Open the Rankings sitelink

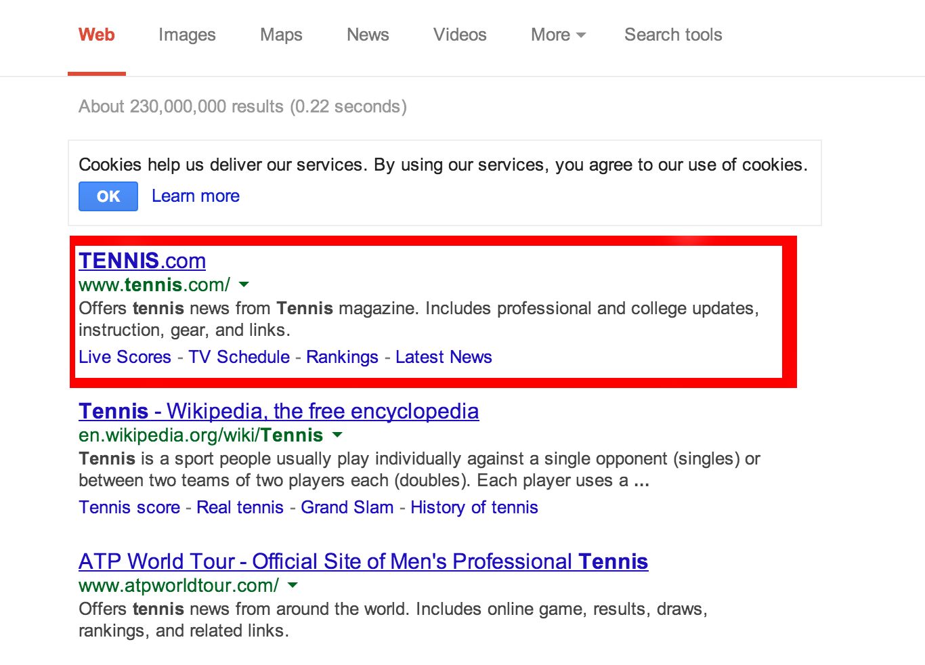pyautogui.click(x=342, y=357)
